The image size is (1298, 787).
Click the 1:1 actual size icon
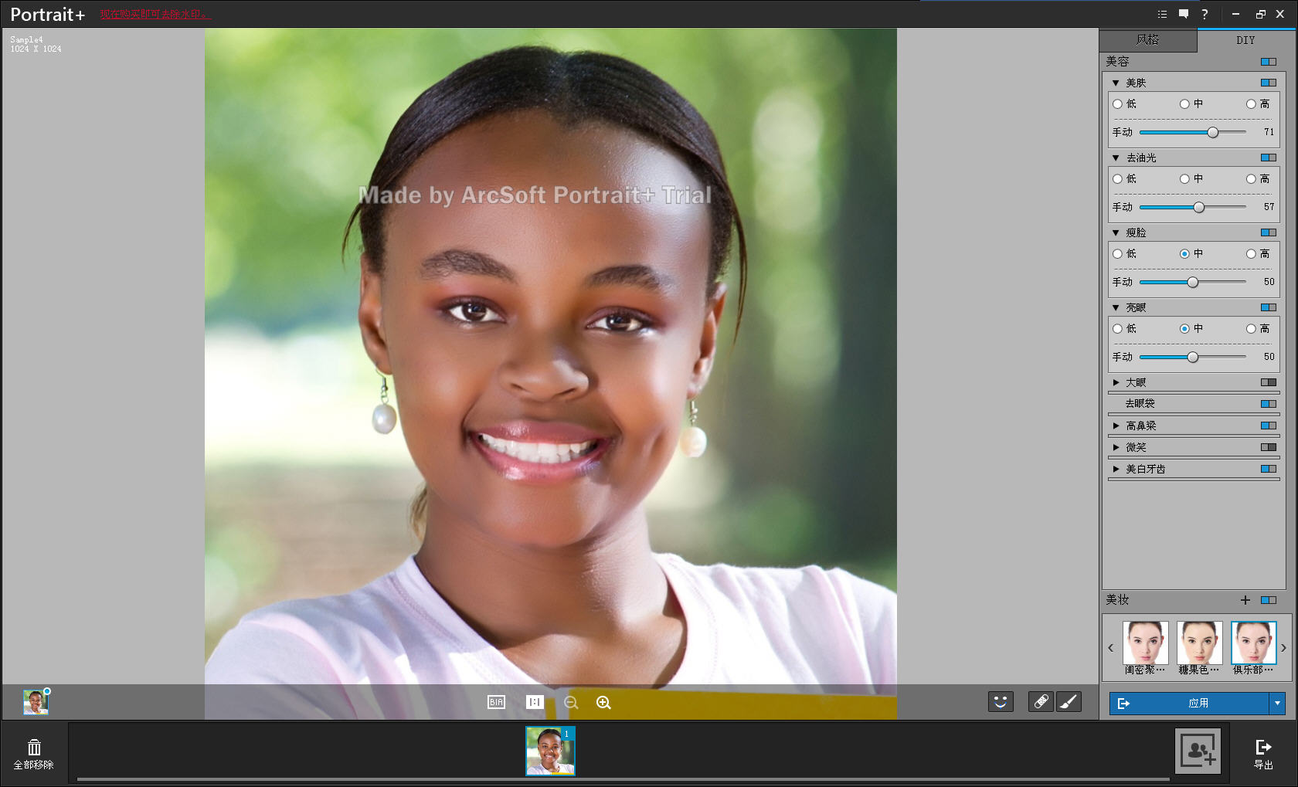[535, 702]
